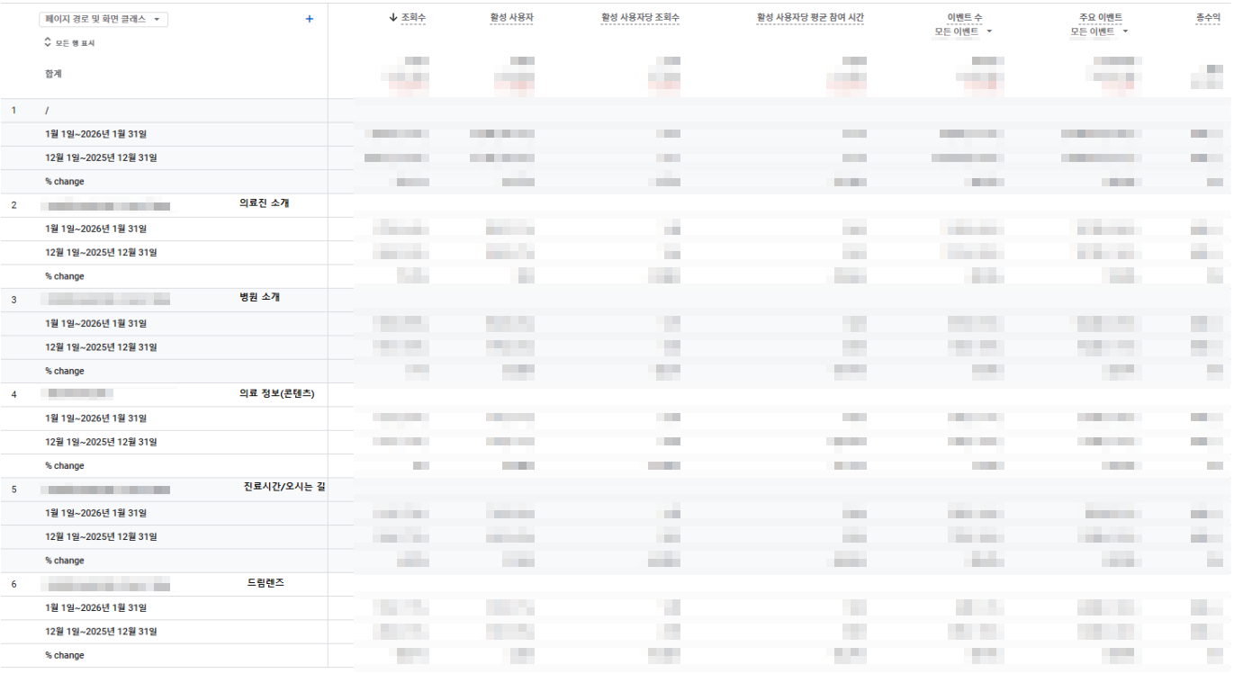
Task: Click the root path "/" row
Action: click(x=47, y=111)
